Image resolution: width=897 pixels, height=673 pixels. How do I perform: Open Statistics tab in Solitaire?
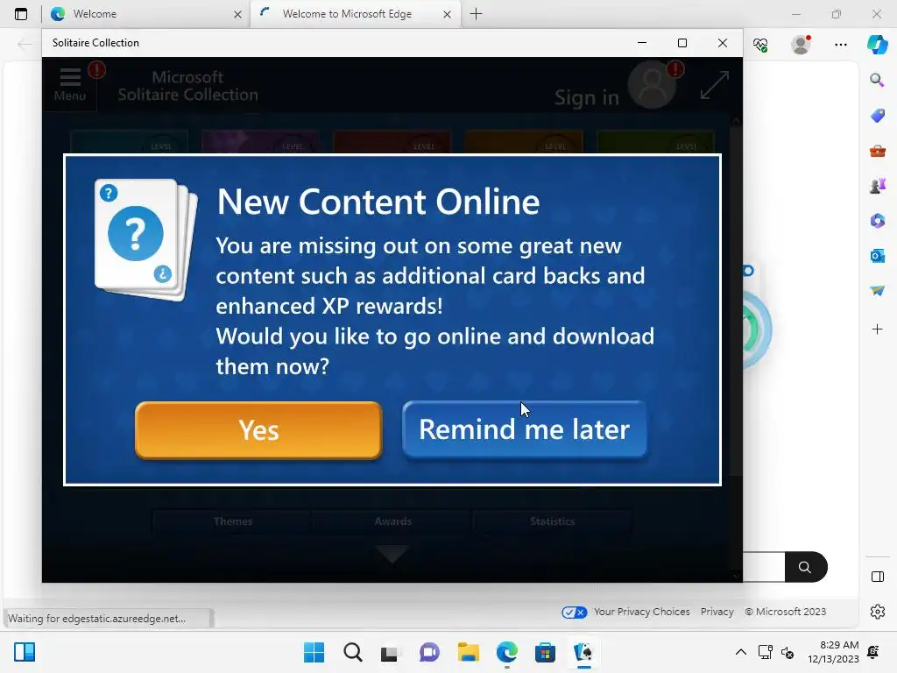click(552, 521)
